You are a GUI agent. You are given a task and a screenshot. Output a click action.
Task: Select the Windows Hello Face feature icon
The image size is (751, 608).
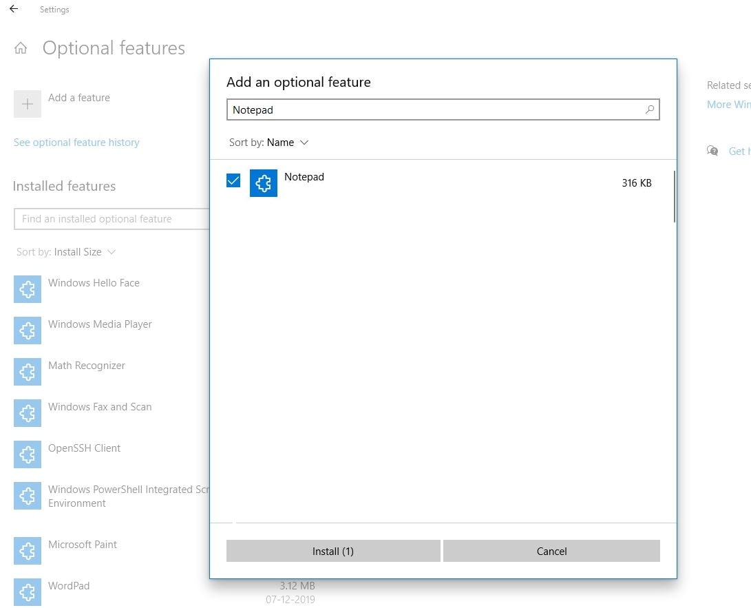point(27,289)
